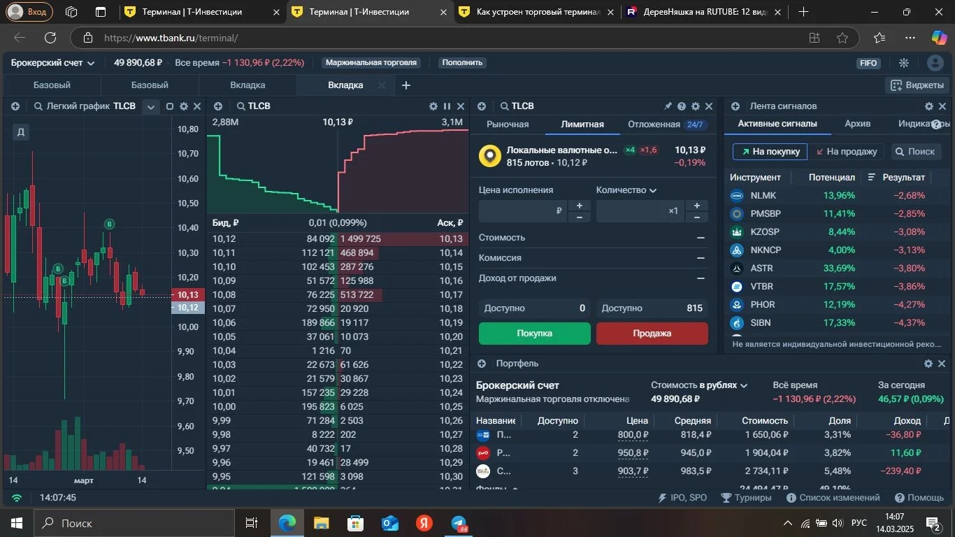Click the green Покупка button

click(535, 334)
